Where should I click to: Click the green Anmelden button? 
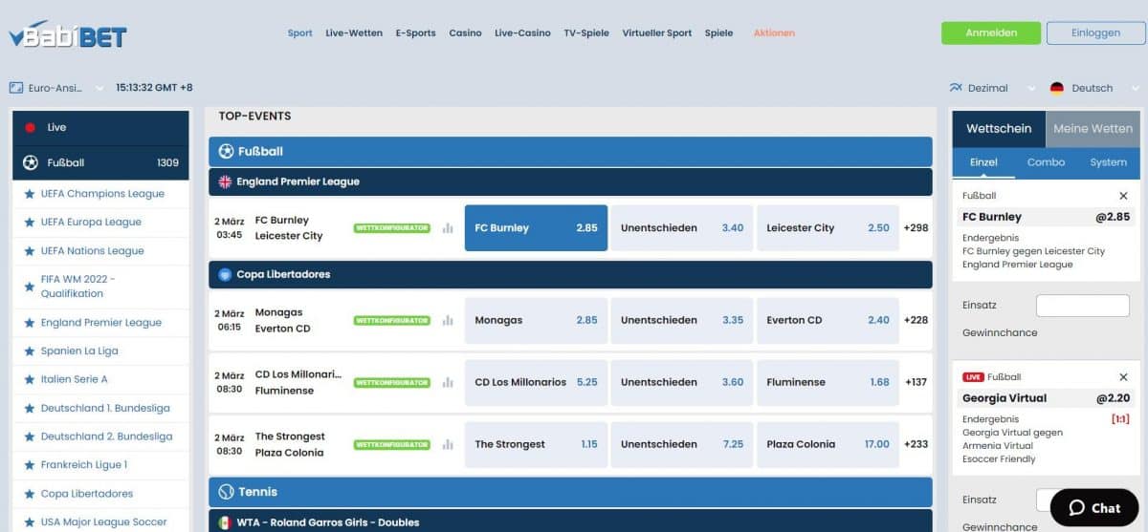click(990, 32)
